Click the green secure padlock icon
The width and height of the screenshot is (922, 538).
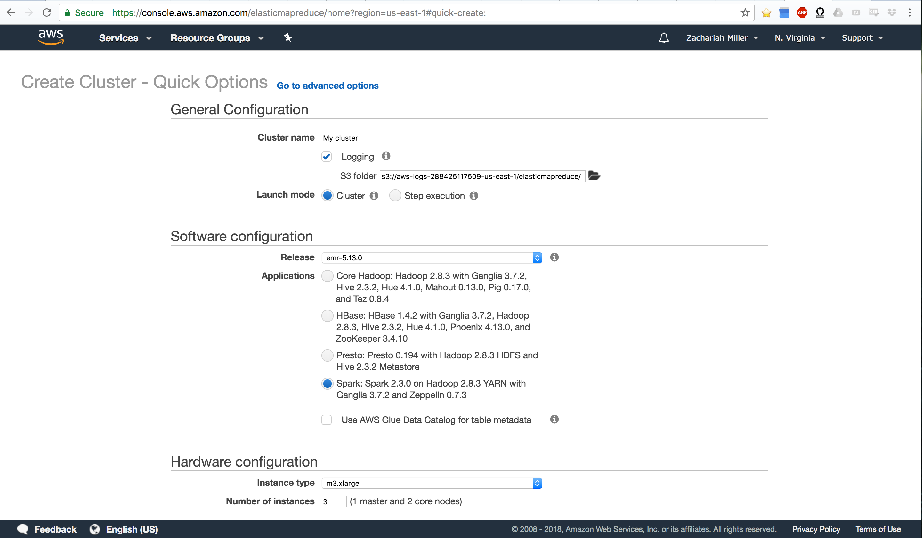coord(67,13)
